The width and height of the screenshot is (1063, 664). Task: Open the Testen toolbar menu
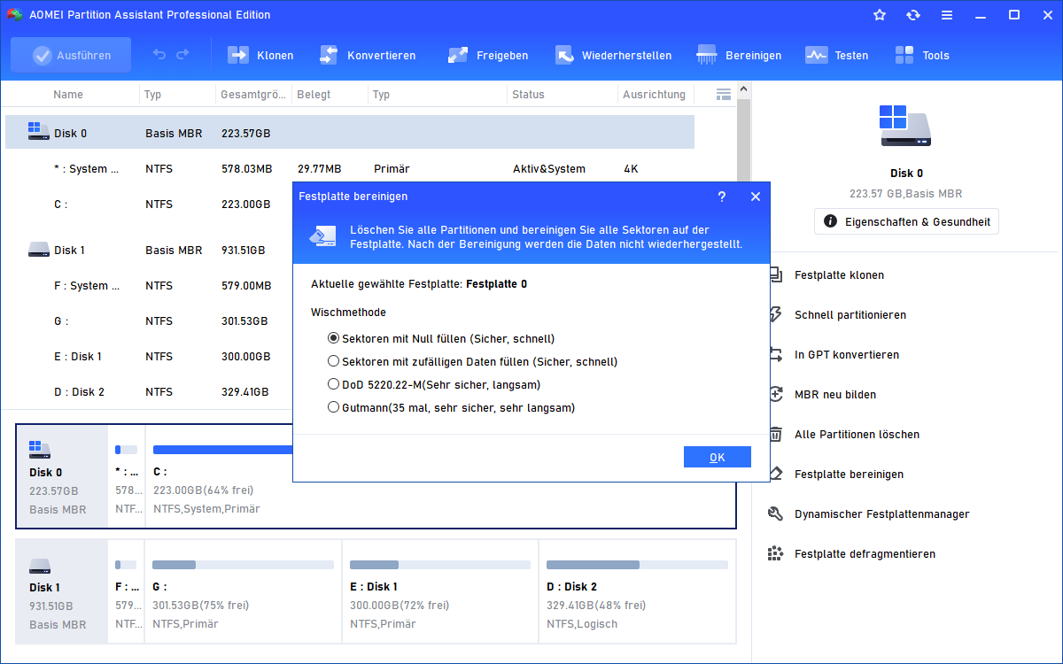click(x=837, y=55)
